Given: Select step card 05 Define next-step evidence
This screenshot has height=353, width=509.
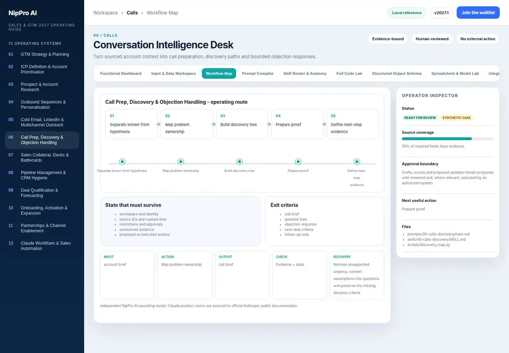Looking at the screenshot, I should click(x=353, y=124).
